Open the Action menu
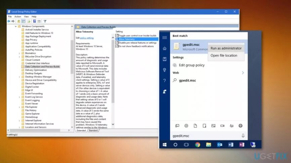The width and height of the screenshot is (291, 163). (18, 17)
